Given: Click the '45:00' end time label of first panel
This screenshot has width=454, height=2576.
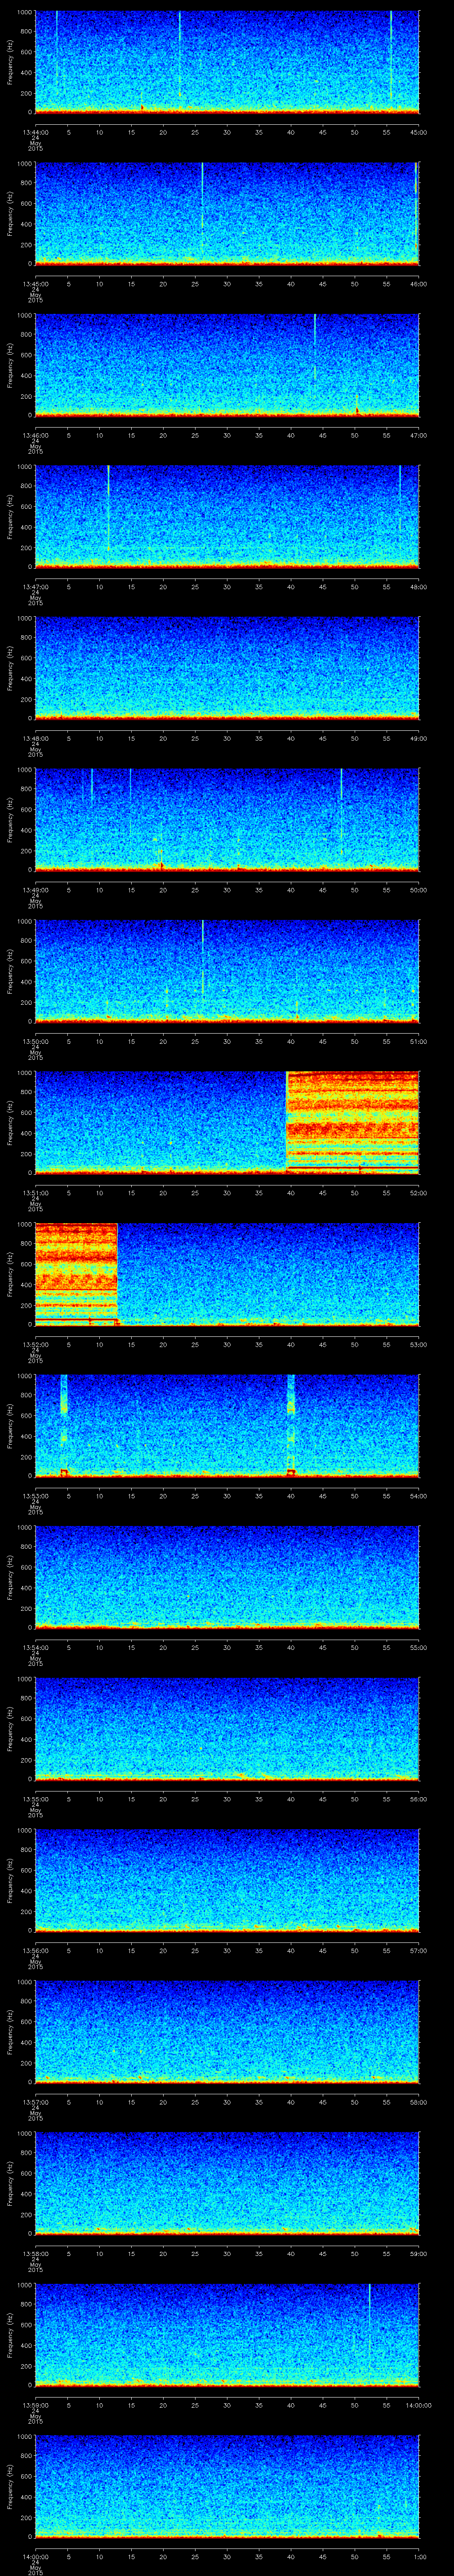Looking at the screenshot, I should [x=418, y=132].
